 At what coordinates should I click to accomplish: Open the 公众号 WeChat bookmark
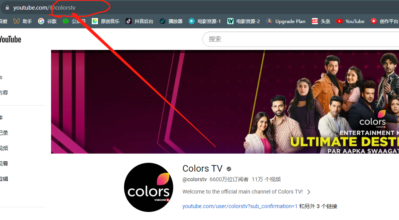[74, 22]
